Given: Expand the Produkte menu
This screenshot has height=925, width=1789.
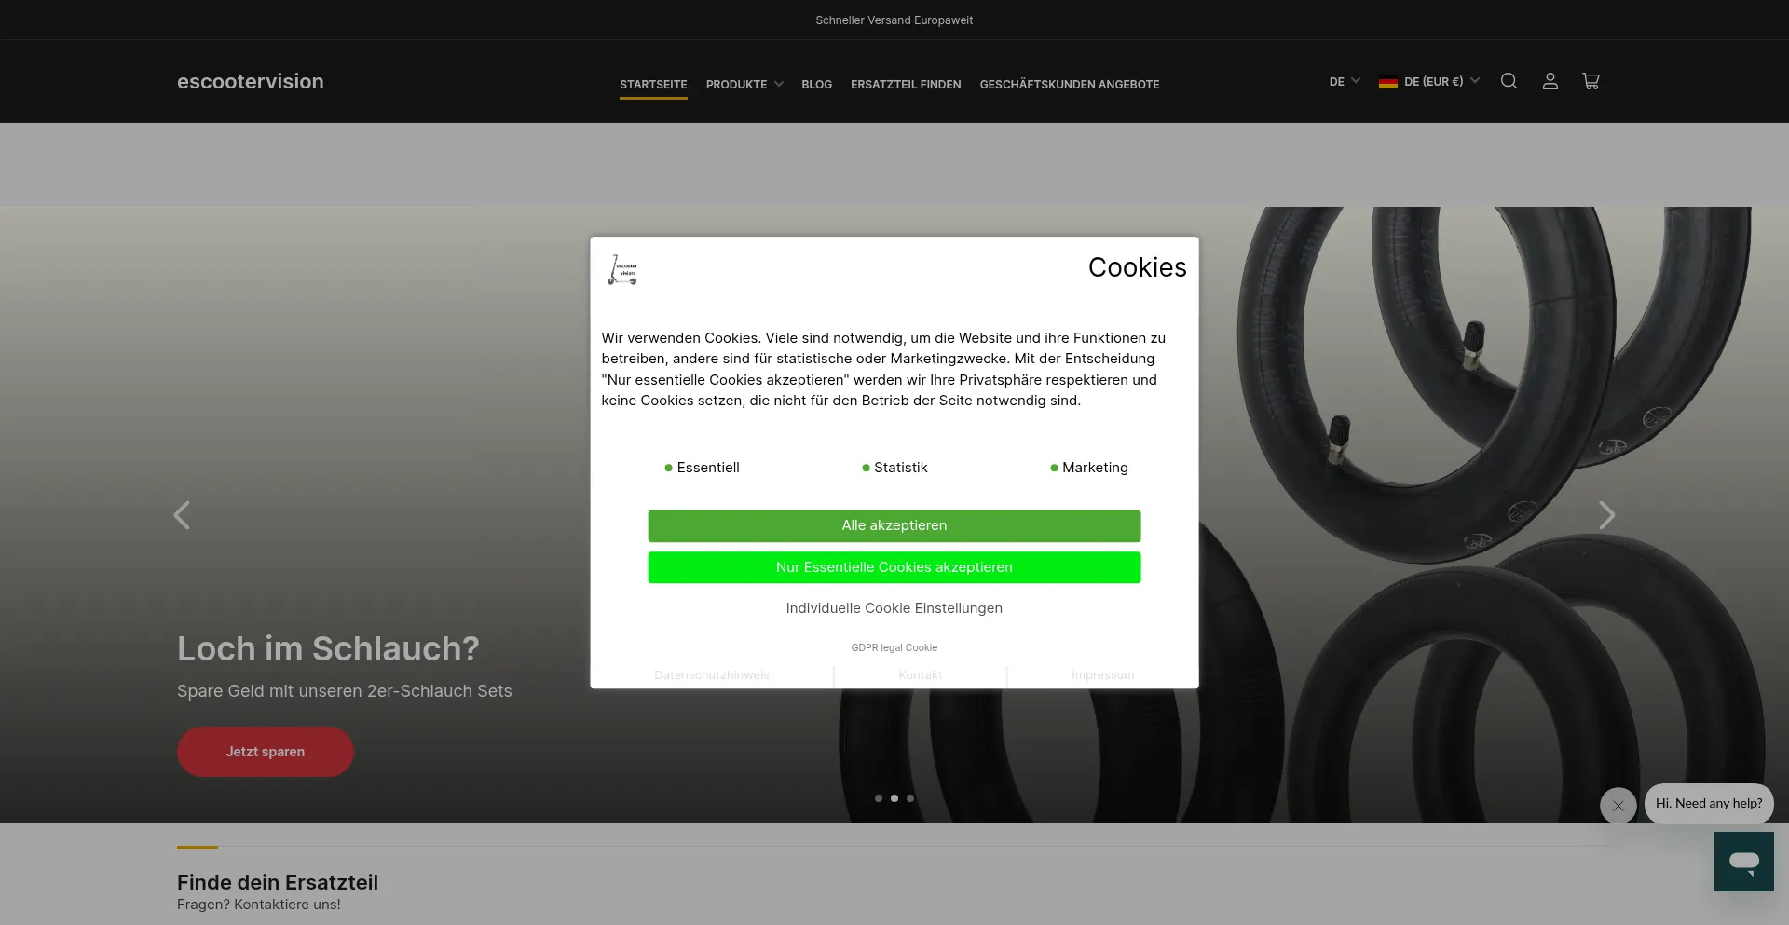Looking at the screenshot, I should pos(744,85).
